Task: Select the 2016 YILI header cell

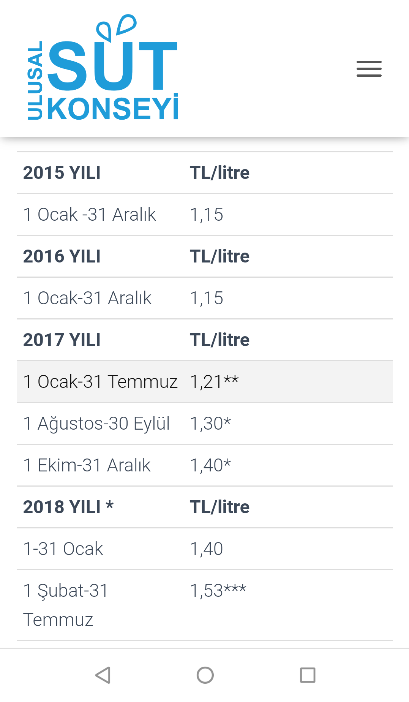Action: click(x=62, y=256)
